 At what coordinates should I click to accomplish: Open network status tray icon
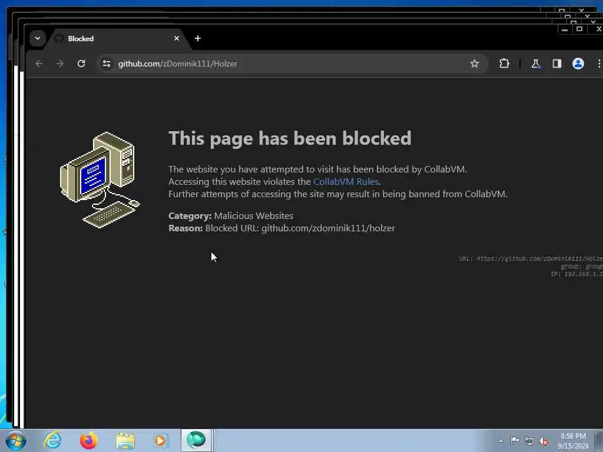pos(529,441)
